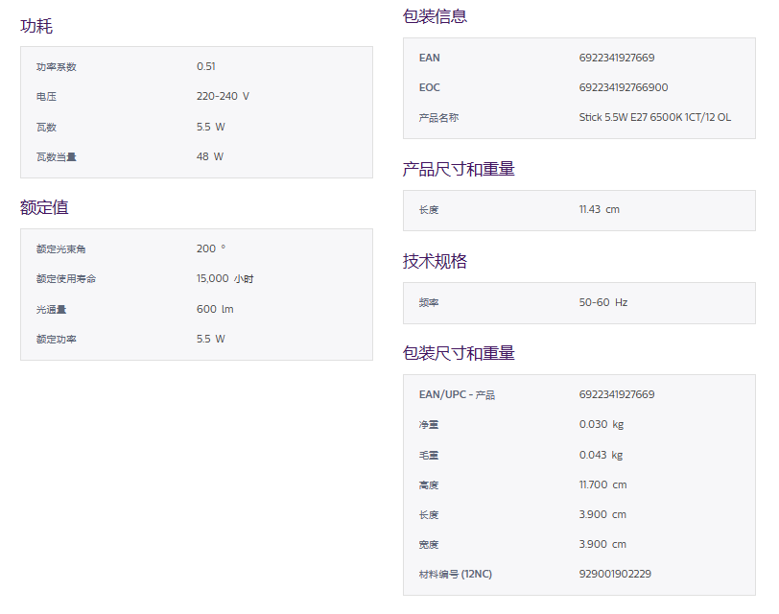Screen dimensions: 779x614
Task: Click the 技术规格 section heading
Action: coord(435,261)
